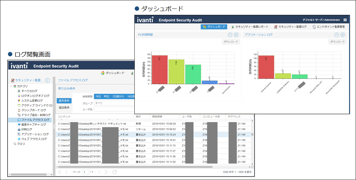
Task: Open エンドポイント監査管理 tab
Action: tap(328, 27)
